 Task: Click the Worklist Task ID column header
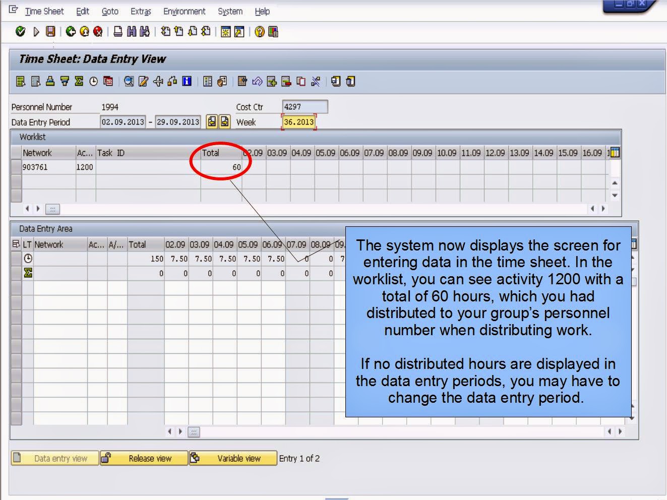click(x=148, y=153)
